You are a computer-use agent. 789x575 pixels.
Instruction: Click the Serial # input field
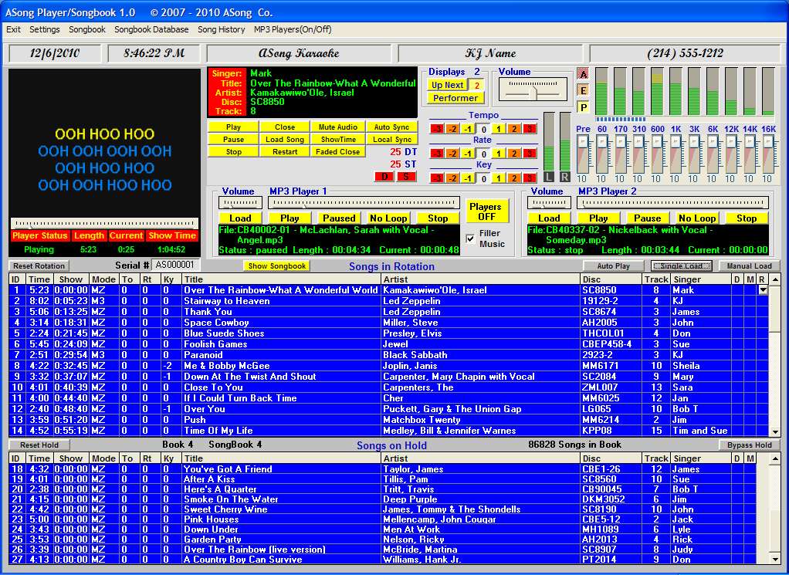point(176,265)
